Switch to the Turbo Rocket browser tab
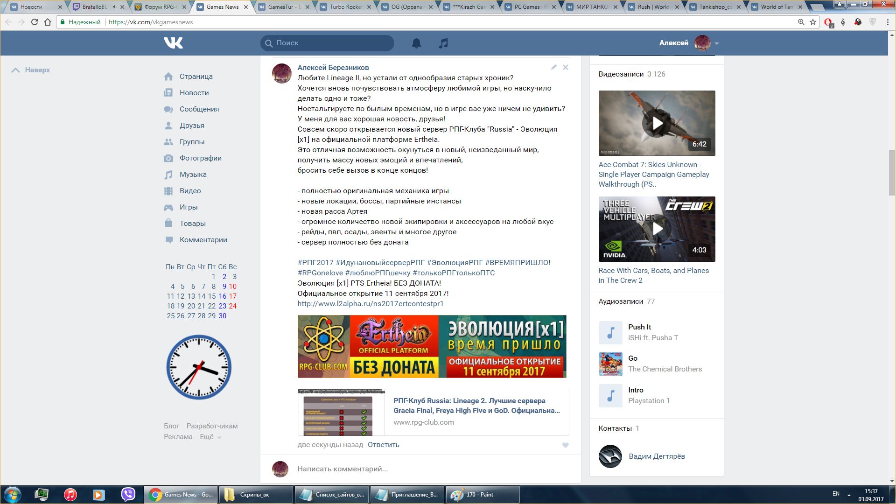 (345, 7)
